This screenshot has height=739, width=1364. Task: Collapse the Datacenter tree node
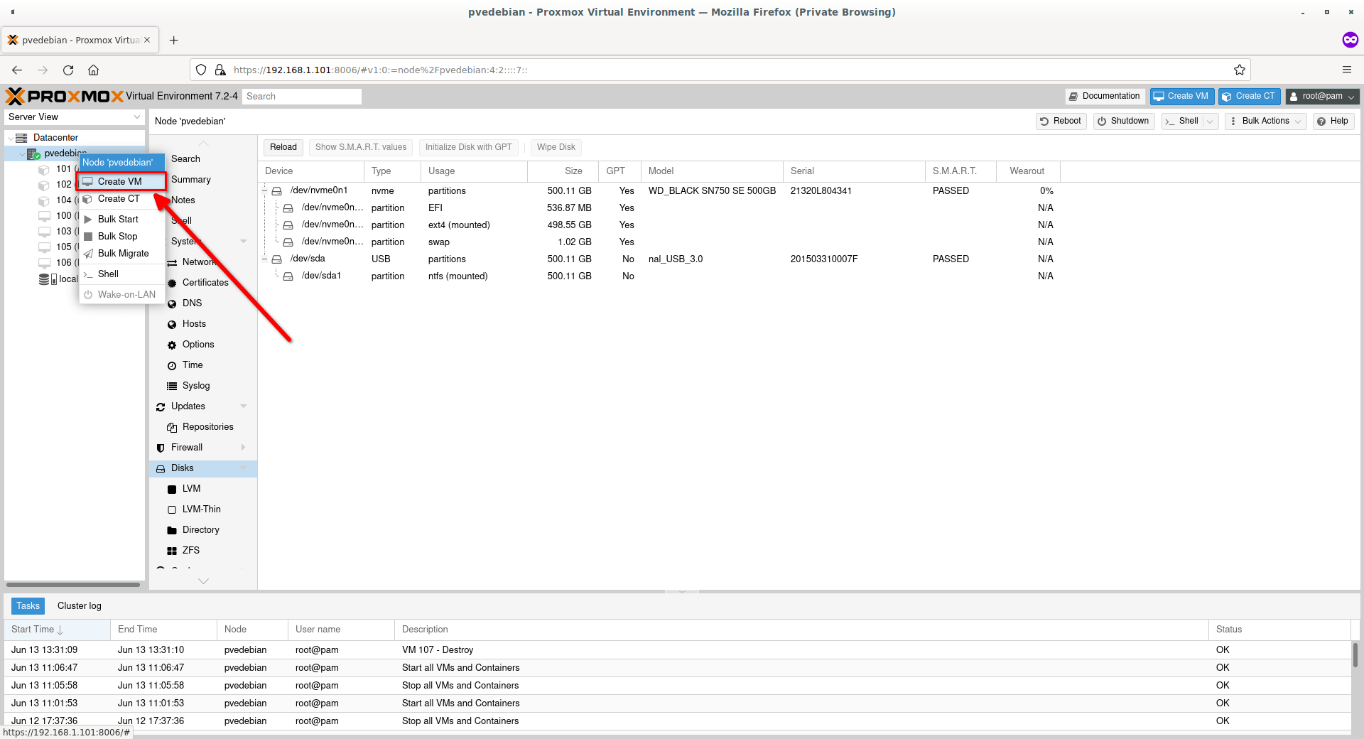coord(11,138)
